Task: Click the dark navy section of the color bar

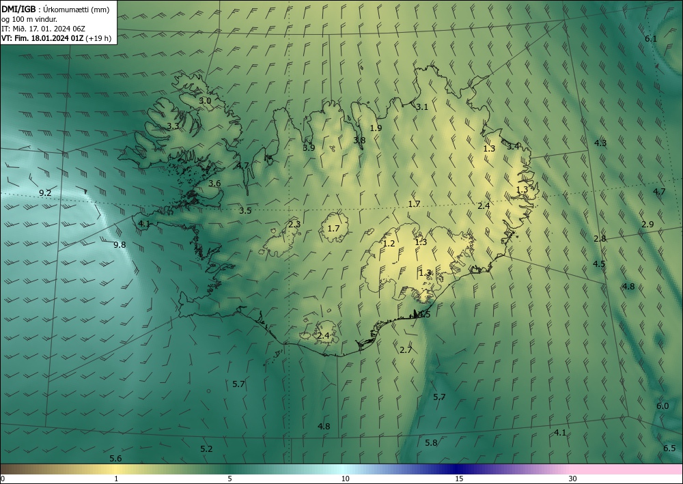Action: click(458, 469)
